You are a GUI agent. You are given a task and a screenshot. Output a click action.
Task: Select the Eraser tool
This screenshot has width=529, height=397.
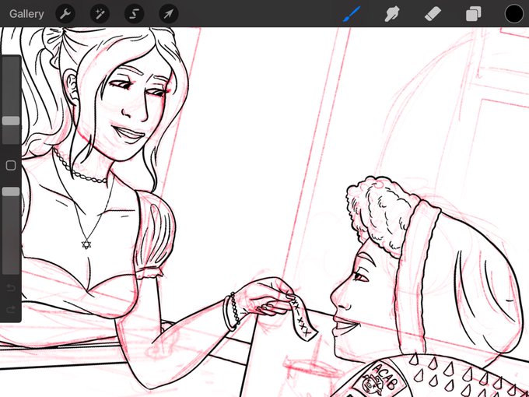[x=433, y=14]
